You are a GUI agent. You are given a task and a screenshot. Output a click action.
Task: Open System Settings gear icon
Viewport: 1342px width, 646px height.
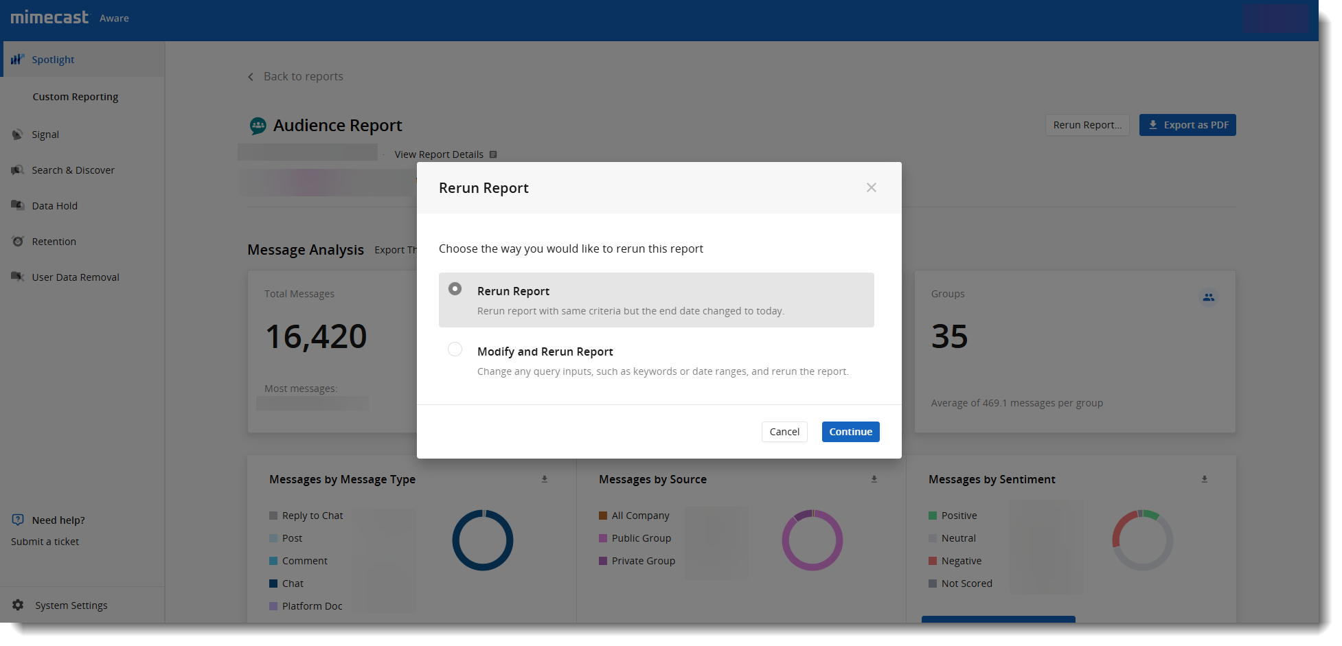[x=18, y=605]
